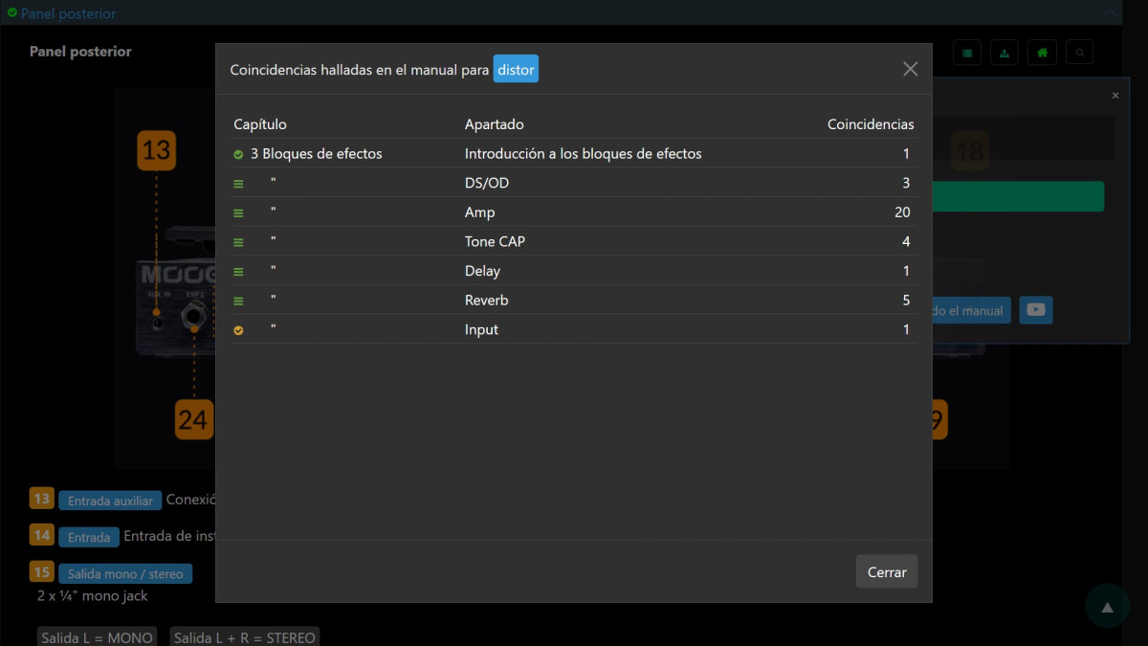1148x646 pixels.
Task: Click the orange check icon beside Input
Action: coord(238,330)
